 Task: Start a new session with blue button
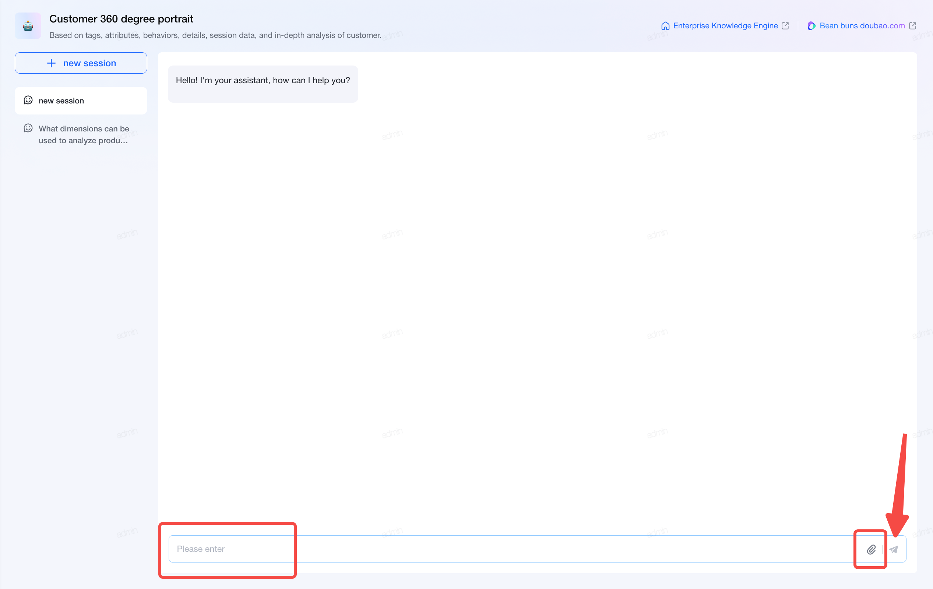[x=81, y=63]
